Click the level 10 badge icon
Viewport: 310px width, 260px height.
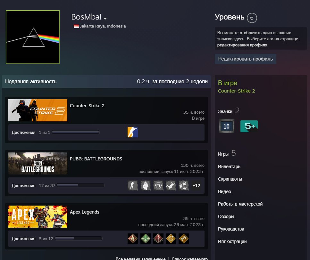click(227, 126)
